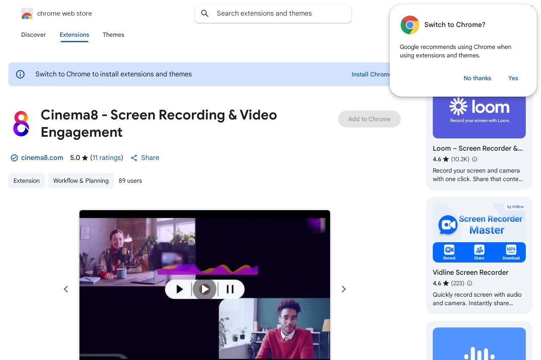
Task: Click the info icon beside Vidline's 223 ratings
Action: [x=470, y=283]
